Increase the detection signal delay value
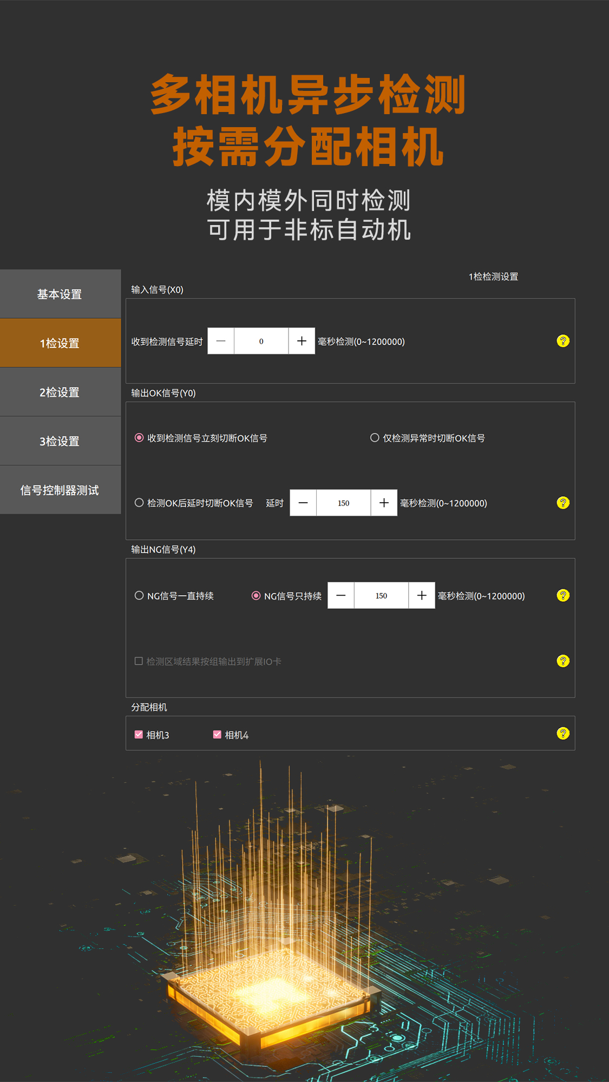 (302, 341)
